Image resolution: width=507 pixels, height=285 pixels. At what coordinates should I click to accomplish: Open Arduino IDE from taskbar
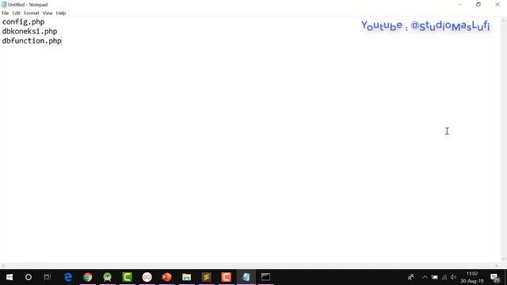pyautogui.click(x=147, y=277)
